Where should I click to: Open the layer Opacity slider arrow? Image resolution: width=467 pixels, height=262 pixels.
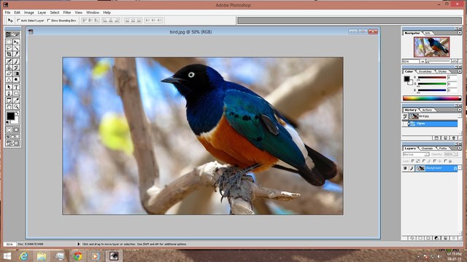pos(455,154)
